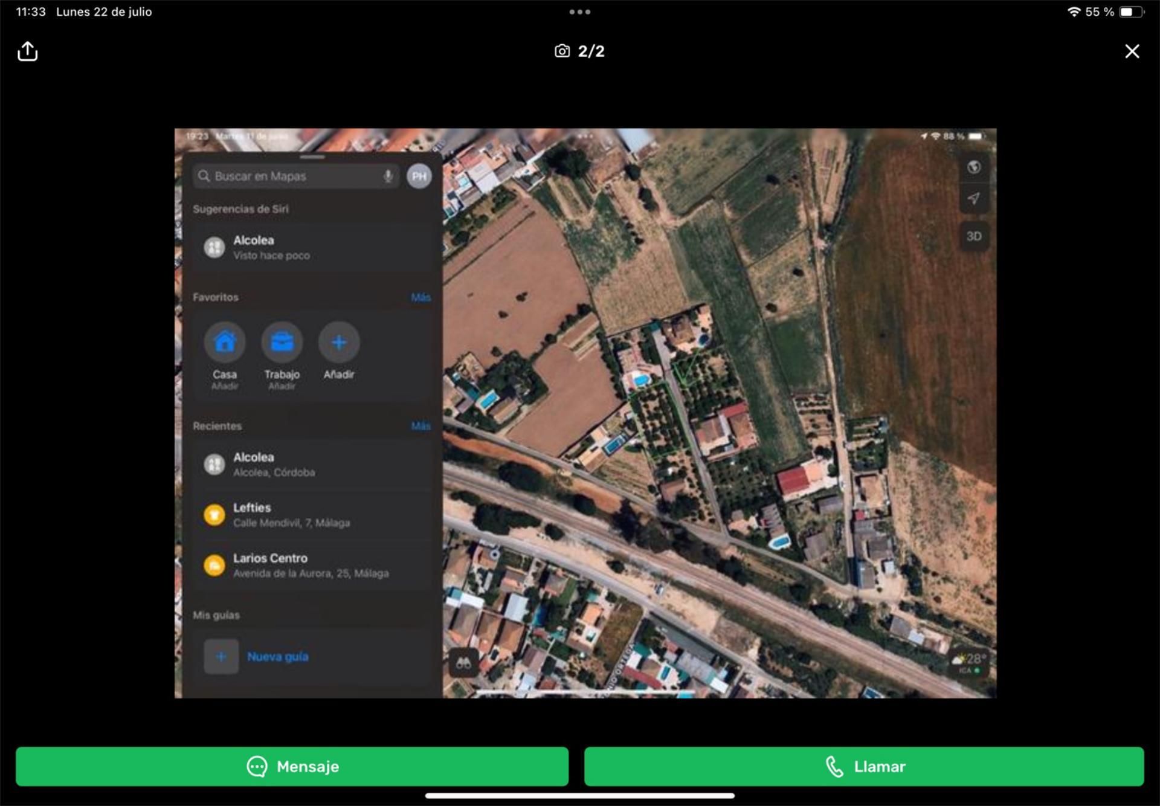Select the Casa favorite house icon
Image resolution: width=1160 pixels, height=806 pixels.
click(x=225, y=342)
